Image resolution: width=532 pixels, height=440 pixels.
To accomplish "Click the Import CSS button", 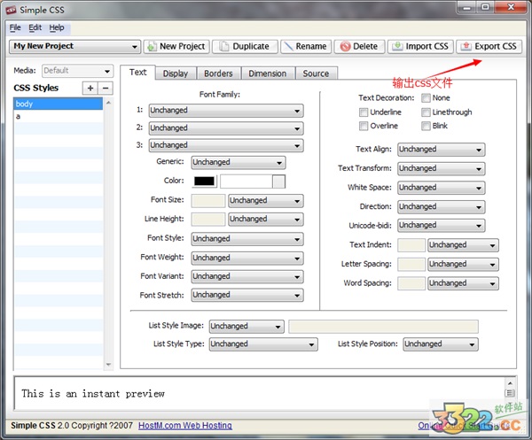I will coord(420,46).
